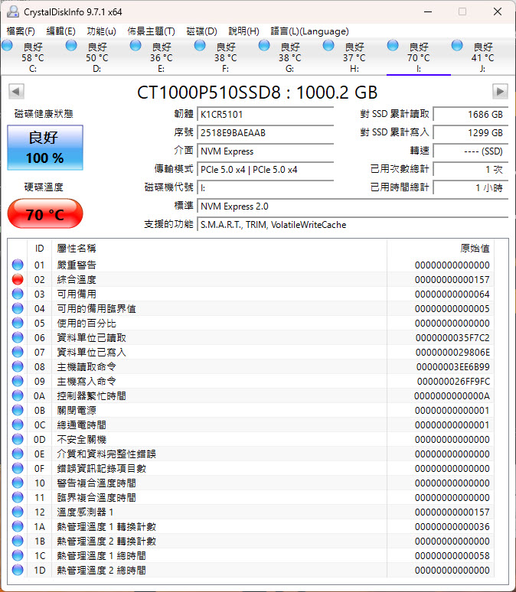This screenshot has width=516, height=592.
Task: Open the 磁碟(D) menu
Action: coord(202,31)
